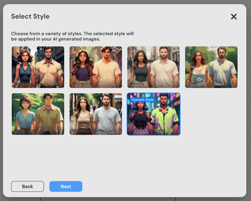Click the man in the Oiler preview
This screenshot has width=251, height=201.
(x=222, y=69)
